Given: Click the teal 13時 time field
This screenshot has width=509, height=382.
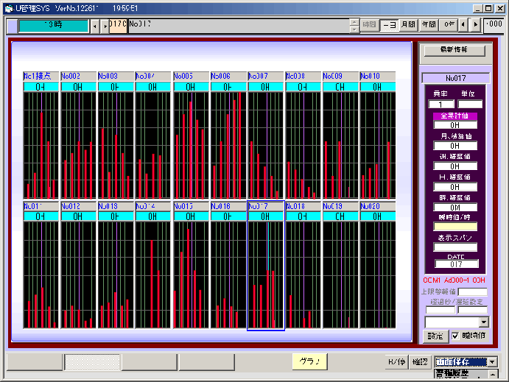Looking at the screenshot, I should [54, 26].
